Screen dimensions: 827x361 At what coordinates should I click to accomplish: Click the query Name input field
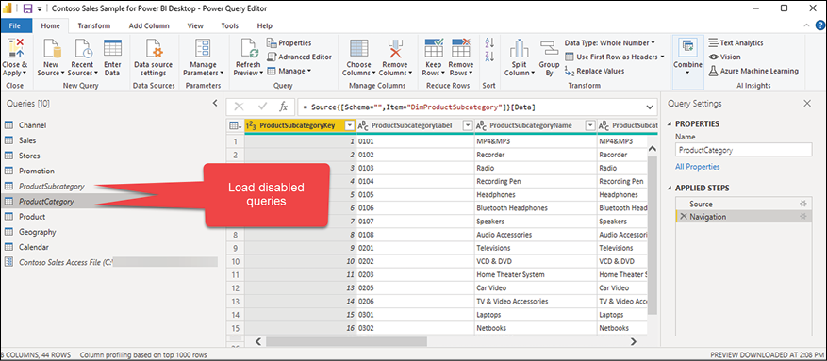click(744, 150)
